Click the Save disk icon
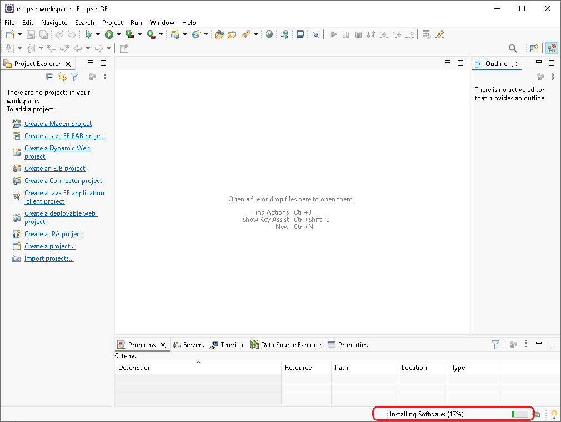Image resolution: width=561 pixels, height=422 pixels. pos(31,35)
